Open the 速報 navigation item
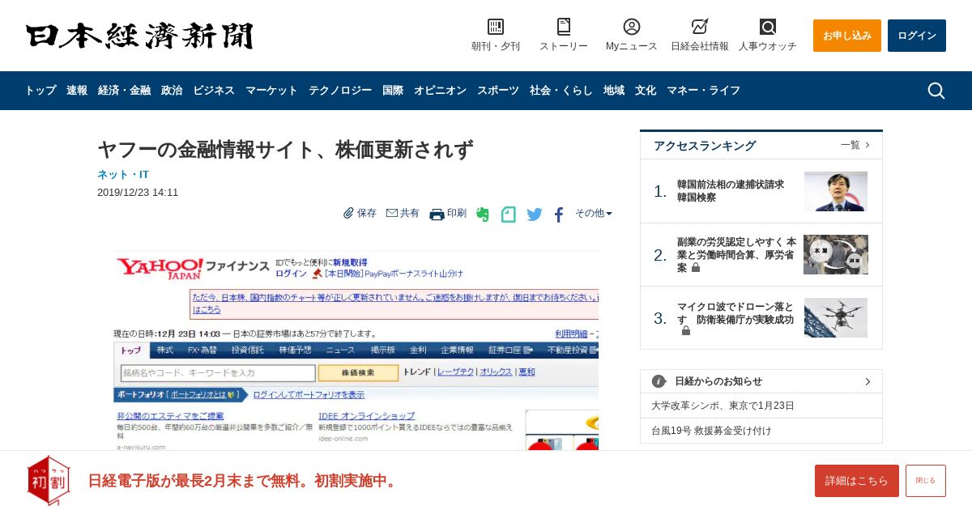The width and height of the screenshot is (972, 510). click(77, 91)
